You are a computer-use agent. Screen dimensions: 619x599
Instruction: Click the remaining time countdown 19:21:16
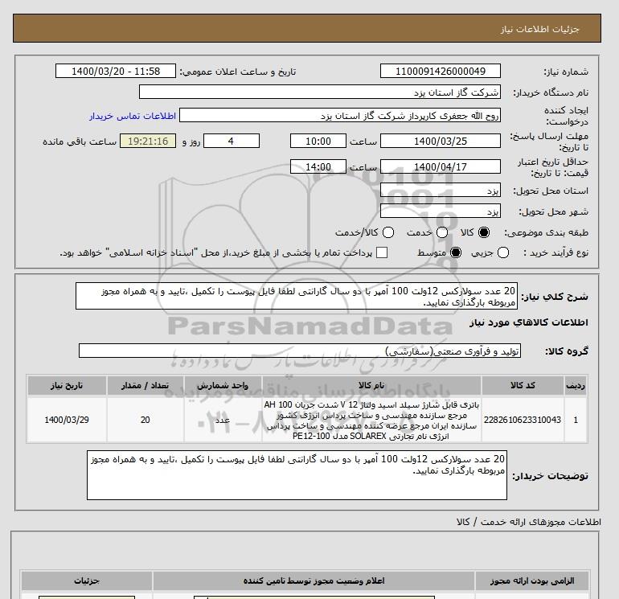(148, 141)
